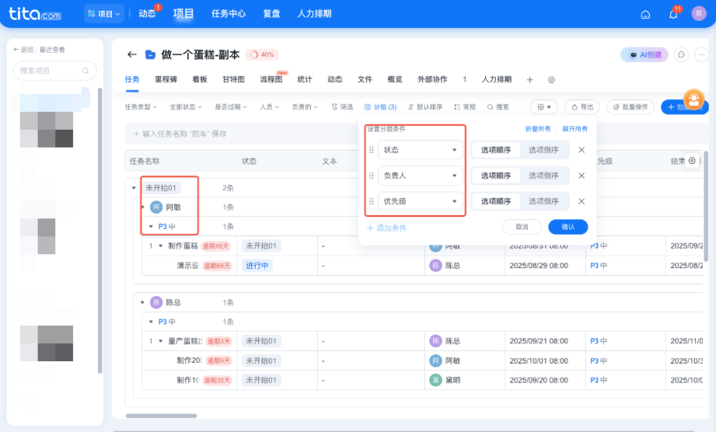Open 任务中心 in top navigation
Screen dimensions: 716x432
point(229,14)
